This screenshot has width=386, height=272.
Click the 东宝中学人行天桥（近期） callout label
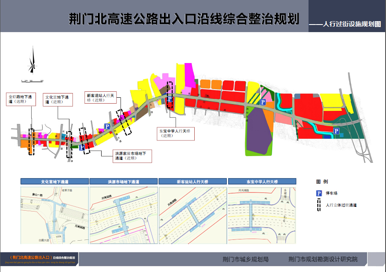pyautogui.click(x=176, y=133)
